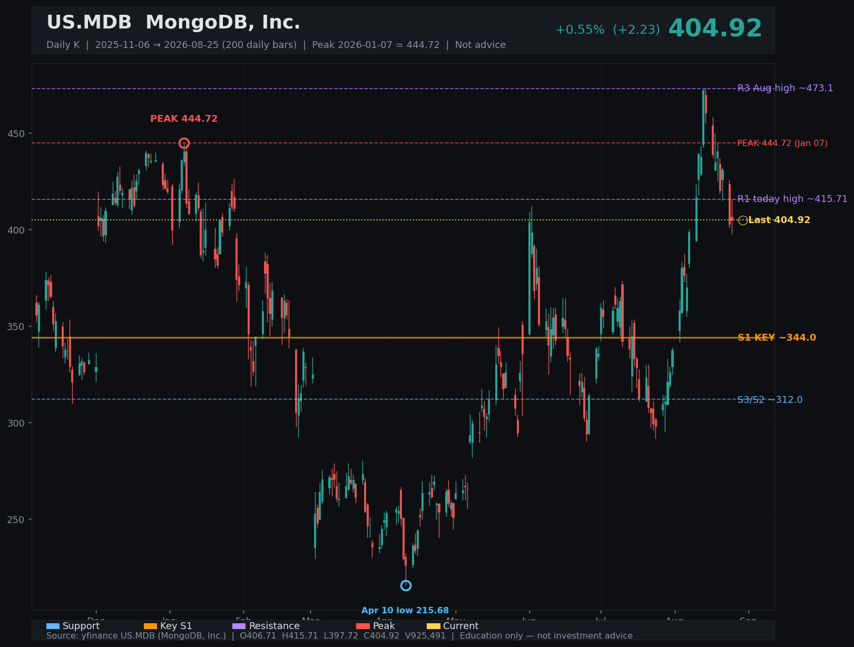This screenshot has height=647, width=854.
Task: Click the blue Support legend swatch
Action: click(53, 626)
